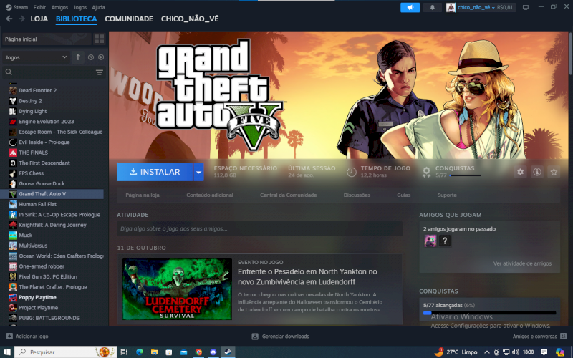Open the Zumbivivência em Ludendorff event title
573x358 pixels.
(307, 276)
